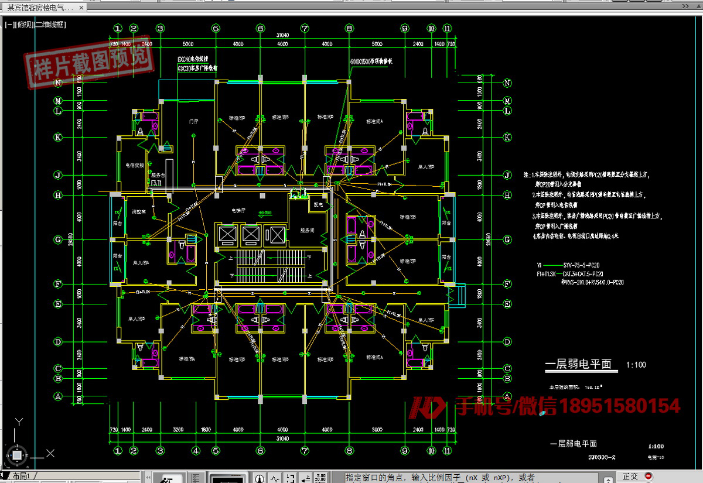The width and height of the screenshot is (703, 483).
Task: Switch to the 布局1 layout tab
Action: pyautogui.click(x=24, y=476)
